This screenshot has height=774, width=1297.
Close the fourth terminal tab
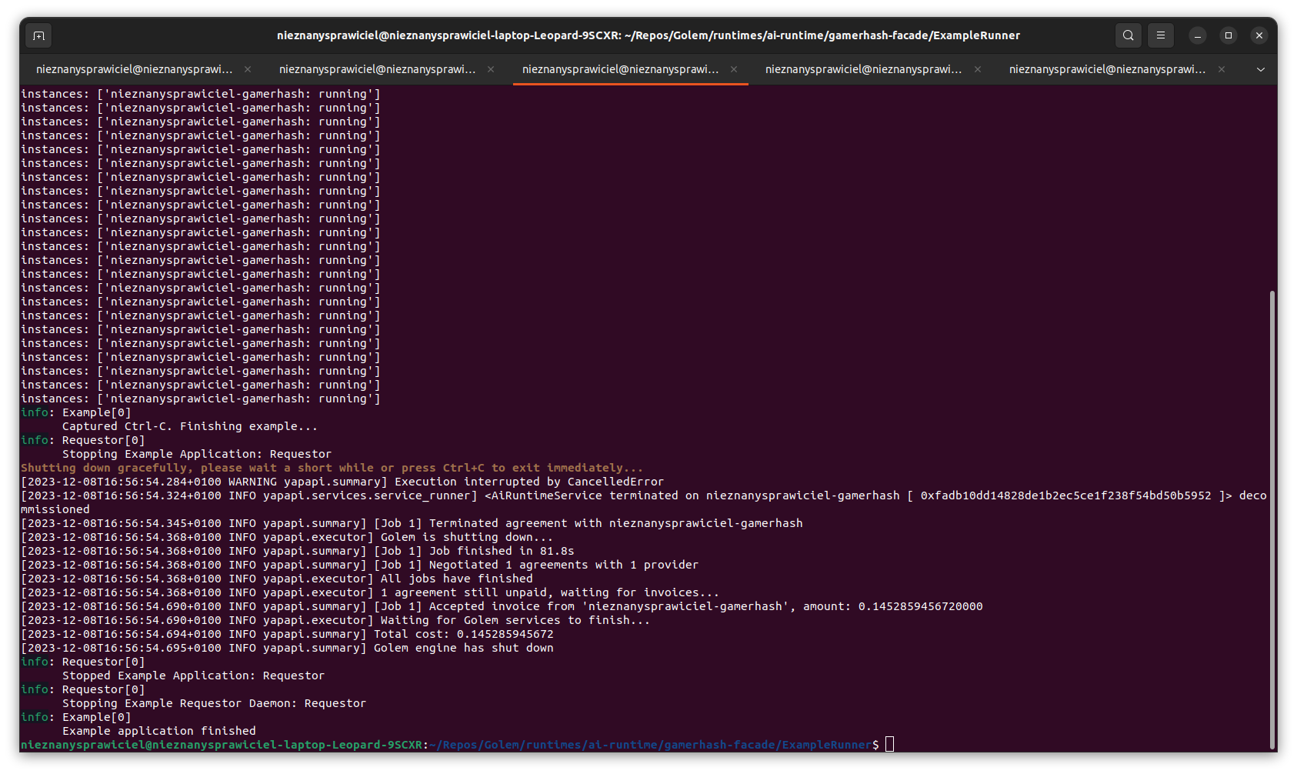pyautogui.click(x=978, y=69)
